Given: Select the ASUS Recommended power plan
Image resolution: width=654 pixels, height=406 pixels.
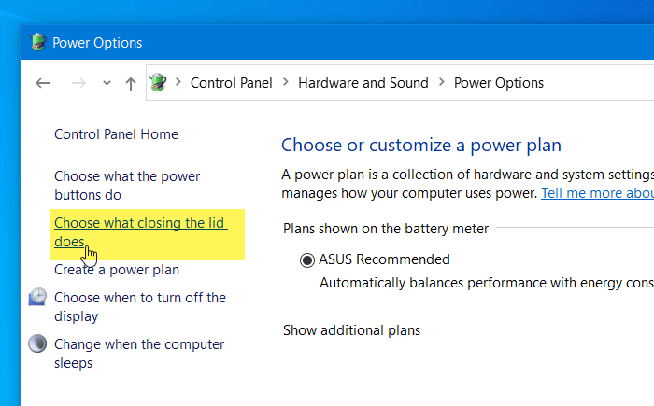Looking at the screenshot, I should click(307, 260).
